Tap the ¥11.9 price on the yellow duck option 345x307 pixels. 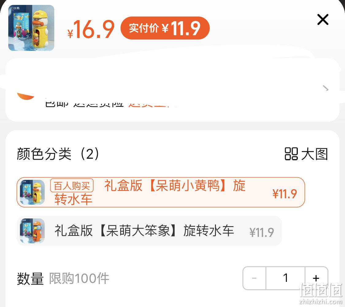pos(285,194)
